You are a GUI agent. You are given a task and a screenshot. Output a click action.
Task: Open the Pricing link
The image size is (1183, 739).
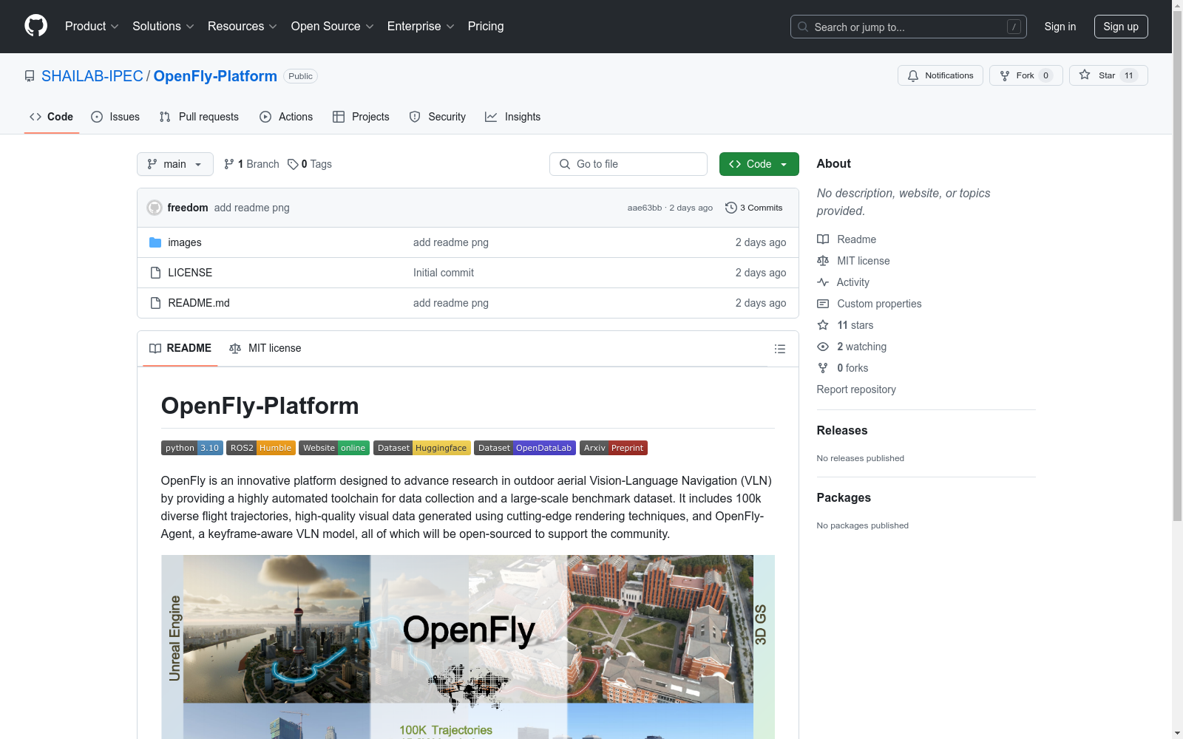tap(486, 27)
